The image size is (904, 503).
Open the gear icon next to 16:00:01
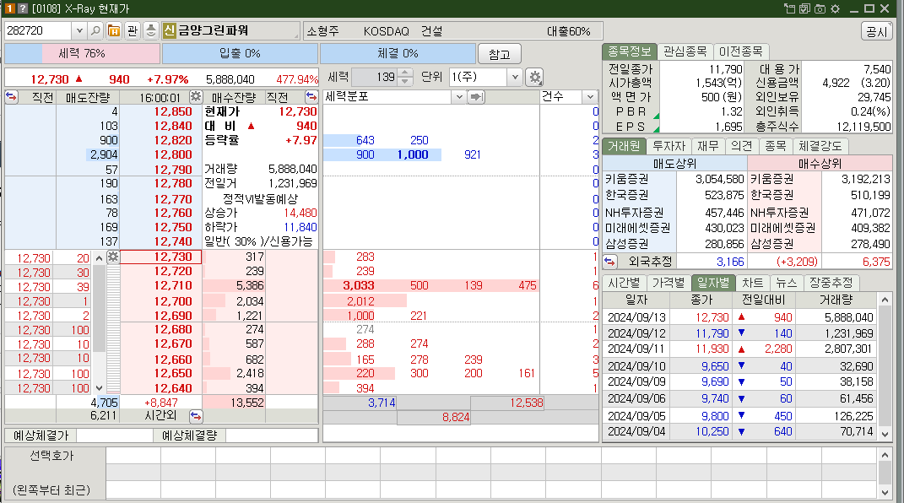(x=196, y=97)
